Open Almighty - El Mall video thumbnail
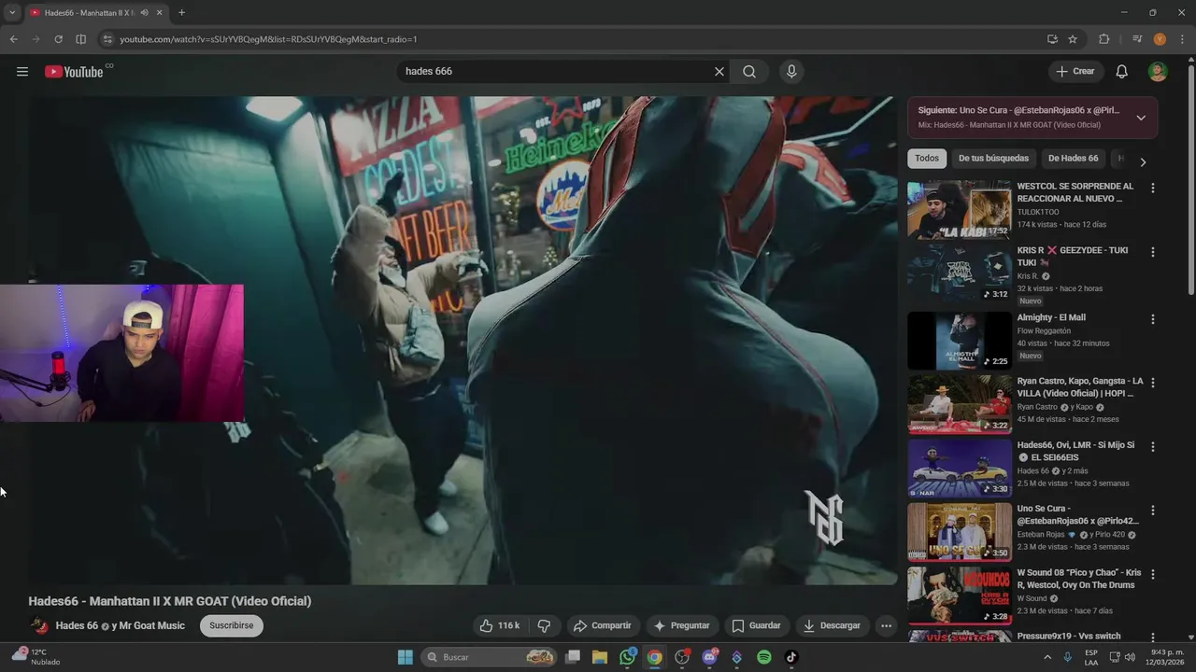 point(960,341)
